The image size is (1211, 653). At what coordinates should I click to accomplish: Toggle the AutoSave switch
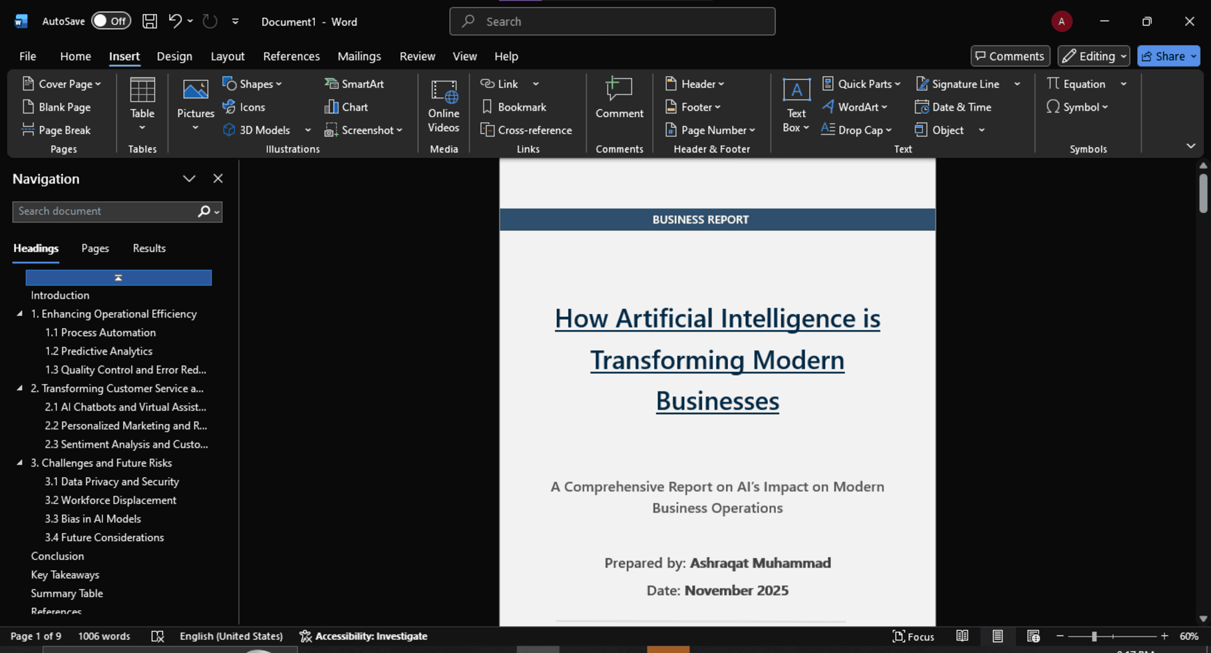110,21
